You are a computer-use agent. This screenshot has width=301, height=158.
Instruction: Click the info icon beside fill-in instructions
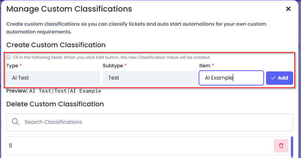coord(9,58)
